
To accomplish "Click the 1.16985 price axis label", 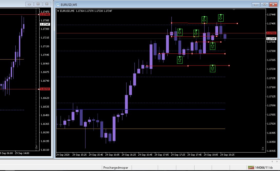I will pyautogui.click(x=271, y=133).
